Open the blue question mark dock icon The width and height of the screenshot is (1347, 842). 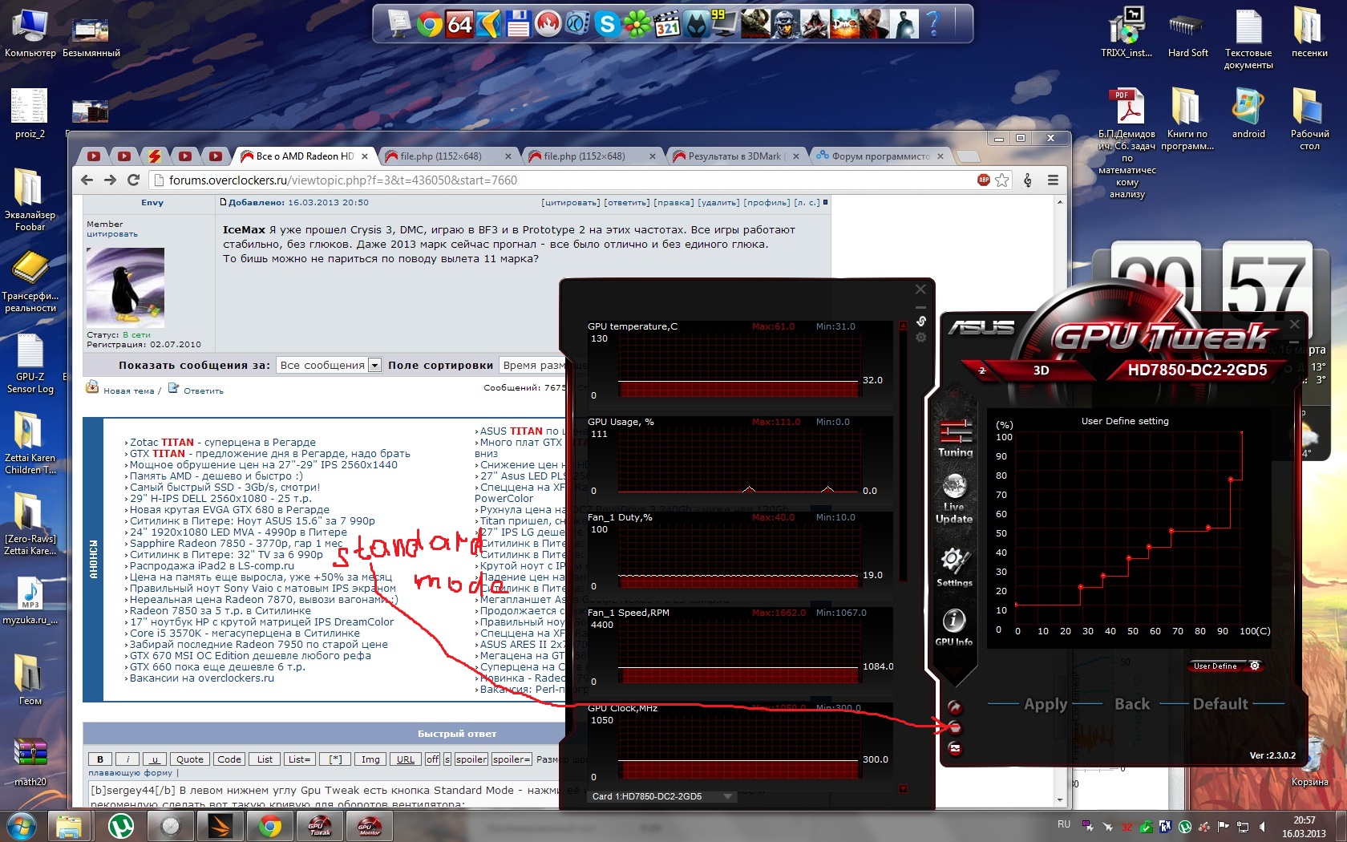(932, 24)
